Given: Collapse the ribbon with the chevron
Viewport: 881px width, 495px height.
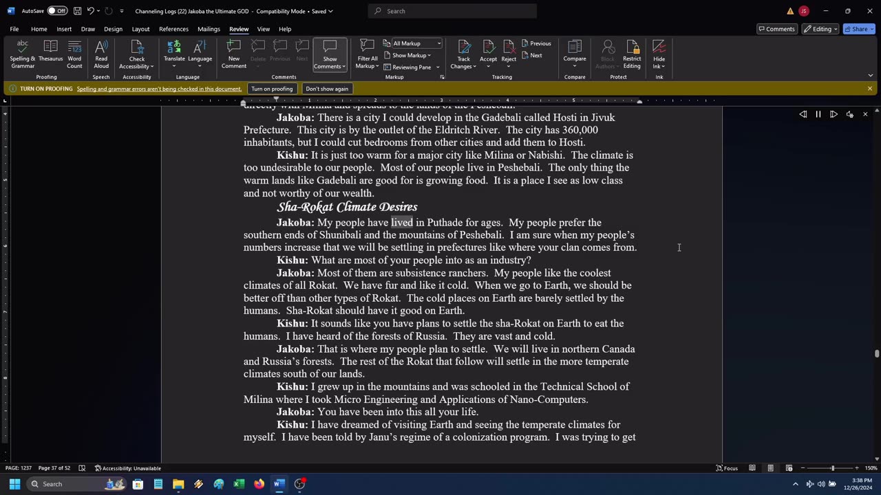Looking at the screenshot, I should point(870,75).
